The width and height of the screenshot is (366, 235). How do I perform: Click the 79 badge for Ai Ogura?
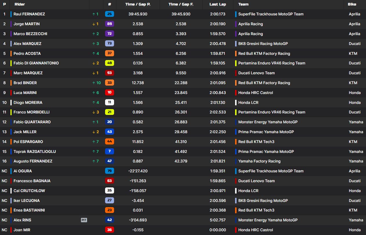coord(109,171)
